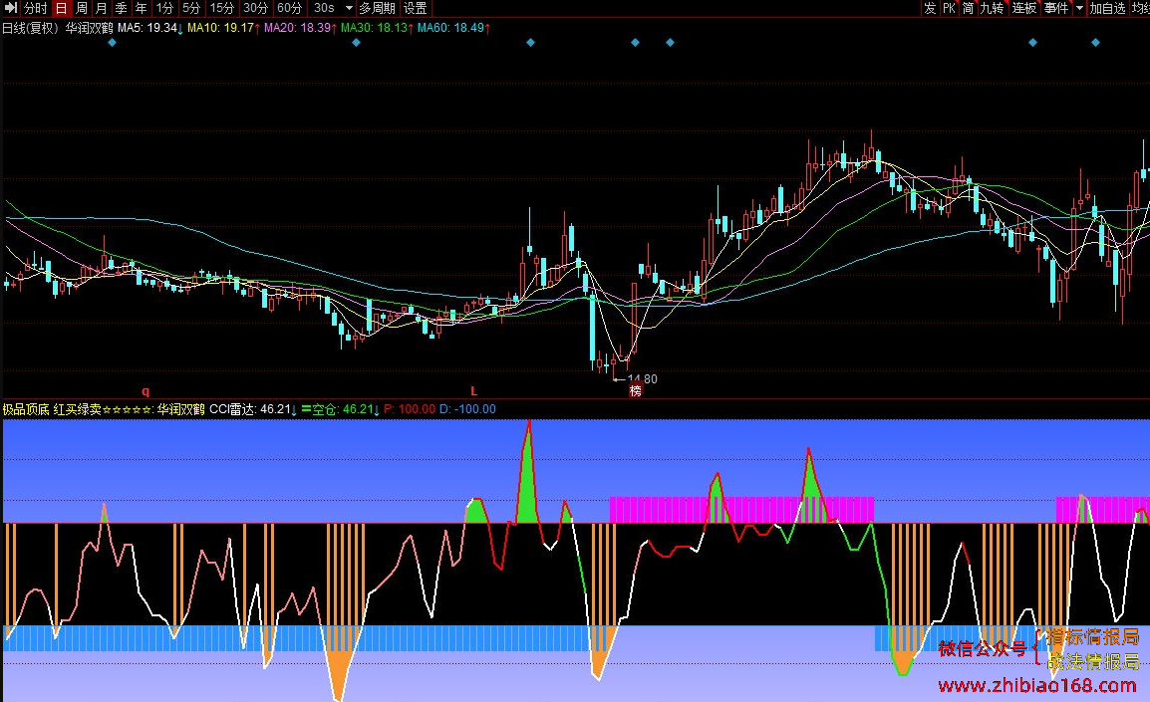Click the red L marker below the K-line
Image resolution: width=1150 pixels, height=702 pixels.
[x=473, y=391]
